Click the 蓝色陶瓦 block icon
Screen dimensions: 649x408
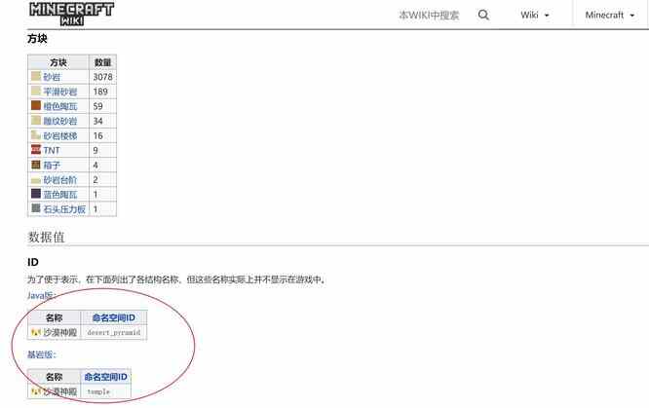click(x=36, y=195)
